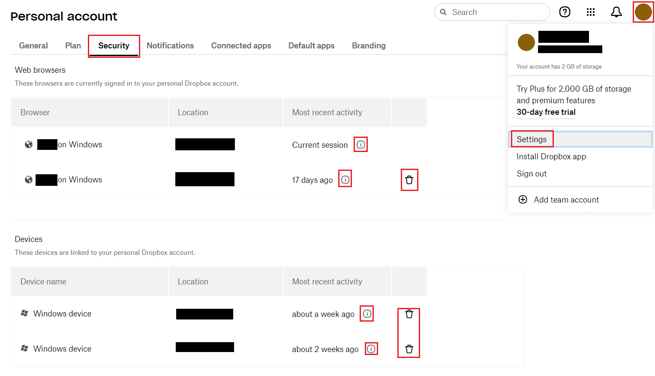
Task: Go to the Connected apps tab
Action: tap(241, 45)
